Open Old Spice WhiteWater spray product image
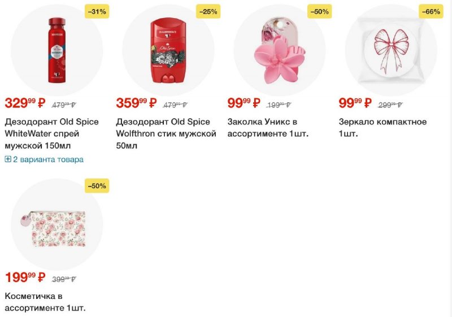Screen dimensions: 452x317 pos(57,50)
